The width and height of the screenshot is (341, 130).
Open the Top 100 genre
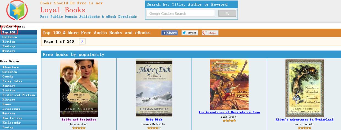pos(18,32)
